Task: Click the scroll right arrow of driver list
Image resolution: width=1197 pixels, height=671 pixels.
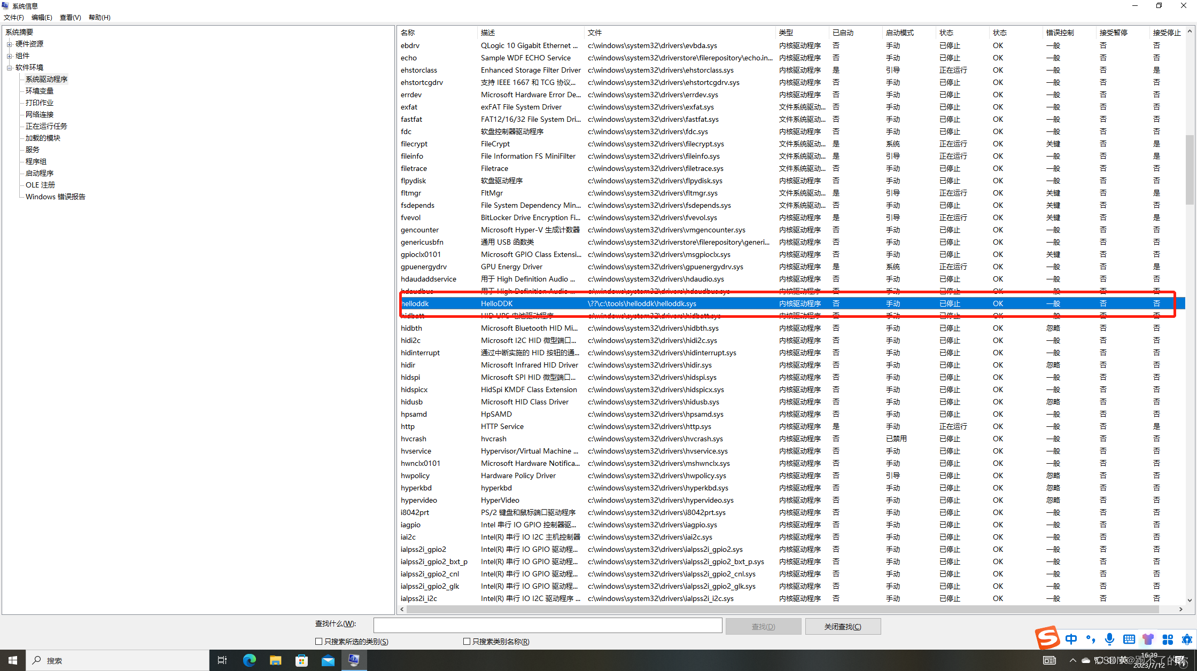Action: click(x=1180, y=609)
